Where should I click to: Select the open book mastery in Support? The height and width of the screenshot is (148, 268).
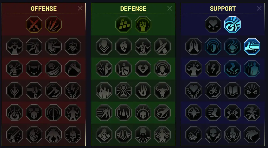[232, 90]
